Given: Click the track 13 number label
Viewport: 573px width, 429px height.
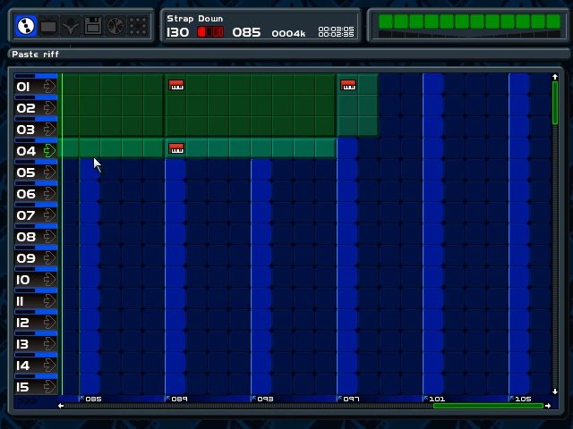Looking at the screenshot, I should click(x=23, y=344).
